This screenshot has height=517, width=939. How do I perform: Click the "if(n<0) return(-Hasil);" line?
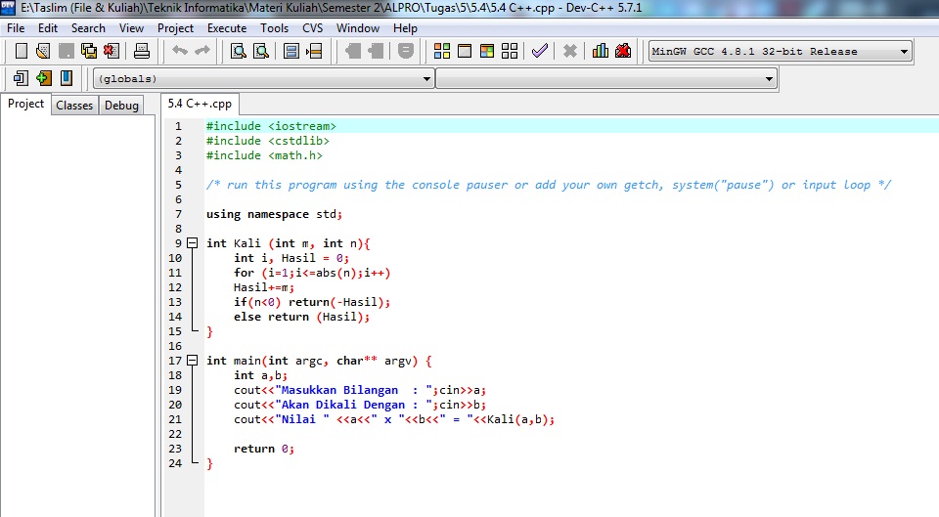tap(312, 302)
